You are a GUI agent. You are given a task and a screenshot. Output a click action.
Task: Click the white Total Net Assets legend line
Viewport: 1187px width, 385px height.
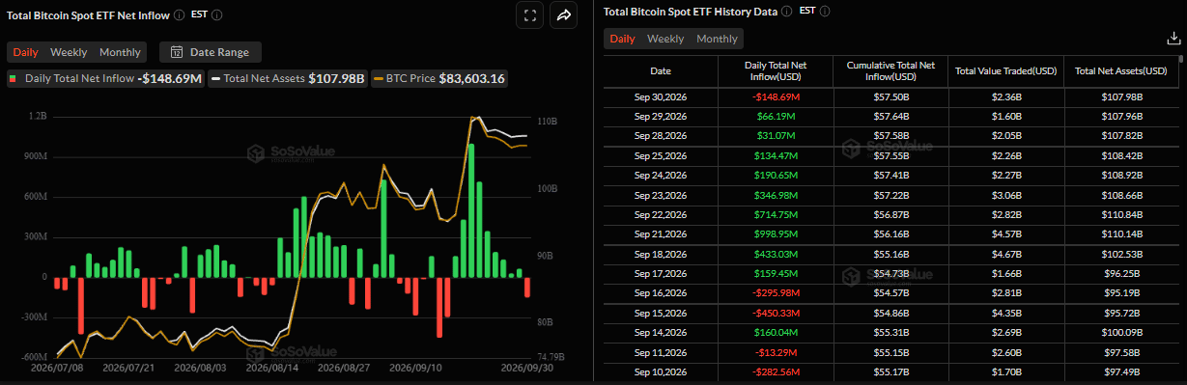point(215,79)
